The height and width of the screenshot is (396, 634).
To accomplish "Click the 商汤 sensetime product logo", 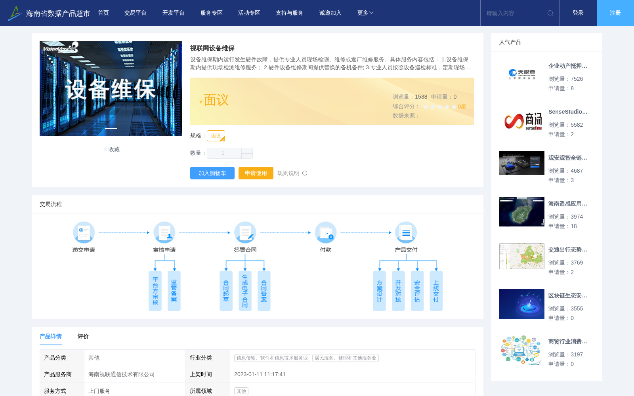I will pyautogui.click(x=522, y=120).
